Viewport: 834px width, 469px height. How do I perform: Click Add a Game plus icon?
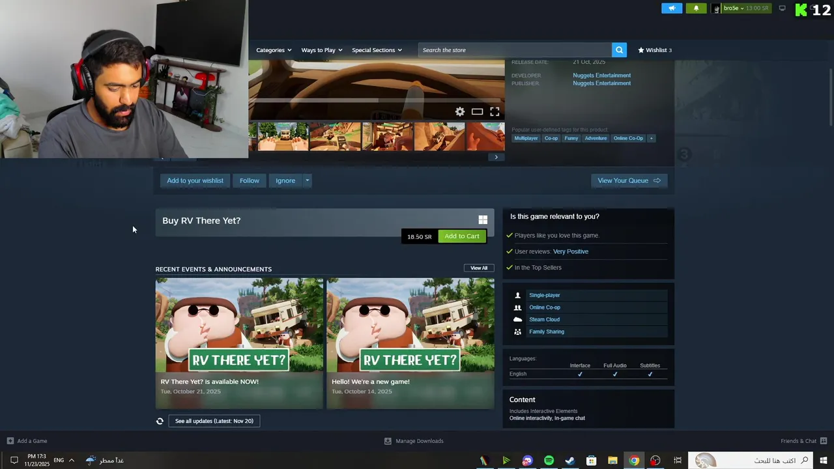pos(10,441)
